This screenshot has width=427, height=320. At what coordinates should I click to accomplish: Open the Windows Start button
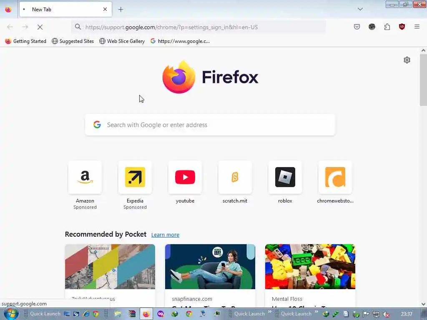point(11,314)
